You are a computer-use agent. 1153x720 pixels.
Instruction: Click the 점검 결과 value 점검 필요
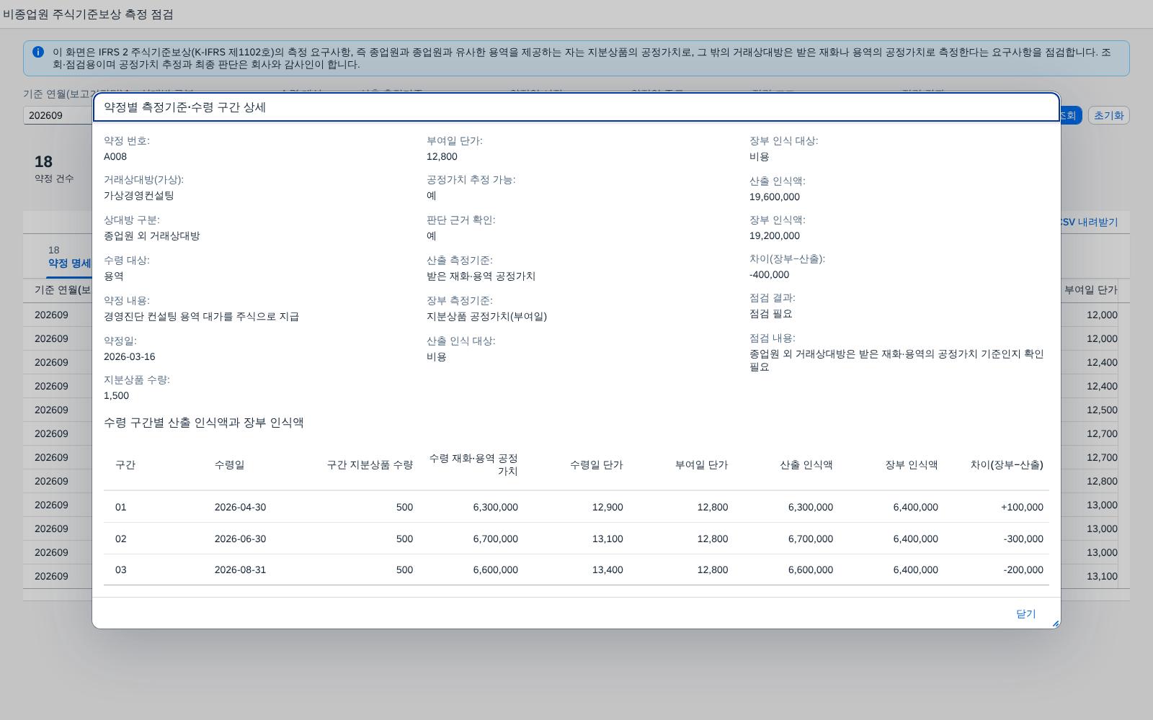click(771, 314)
